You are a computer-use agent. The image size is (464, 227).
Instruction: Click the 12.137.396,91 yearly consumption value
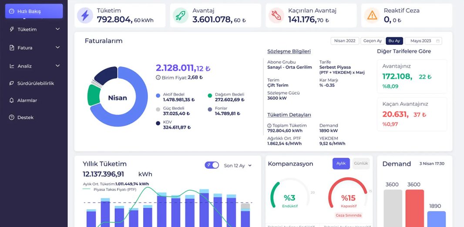[103, 174]
